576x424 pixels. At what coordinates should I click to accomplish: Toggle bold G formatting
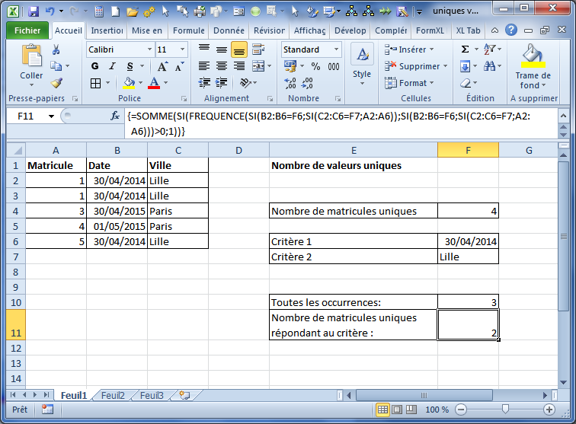tap(94, 66)
